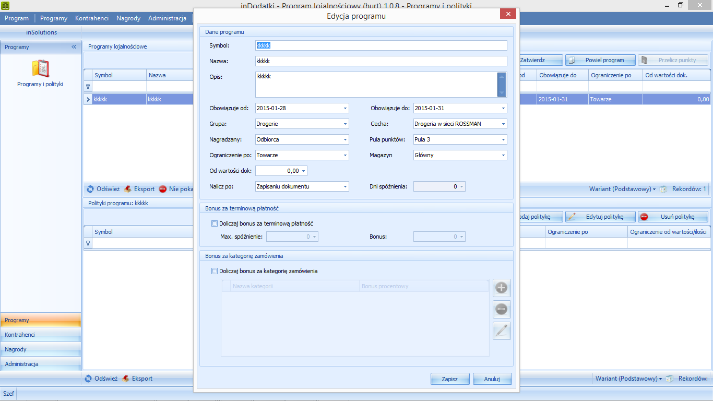Click Obowiązuje do column header
Image resolution: width=713 pixels, height=401 pixels.
coord(563,75)
